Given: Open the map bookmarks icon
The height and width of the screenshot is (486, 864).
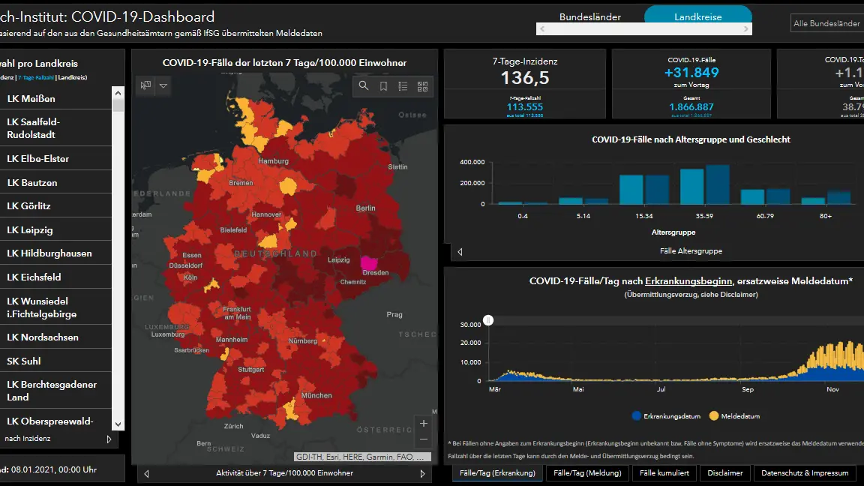Looking at the screenshot, I should point(383,86).
